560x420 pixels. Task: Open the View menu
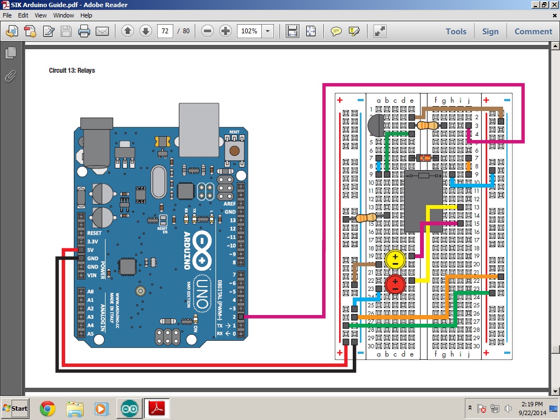40,15
